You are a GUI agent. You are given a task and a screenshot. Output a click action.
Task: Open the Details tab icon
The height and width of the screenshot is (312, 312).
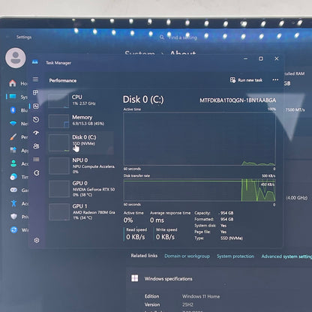[x=36, y=160]
